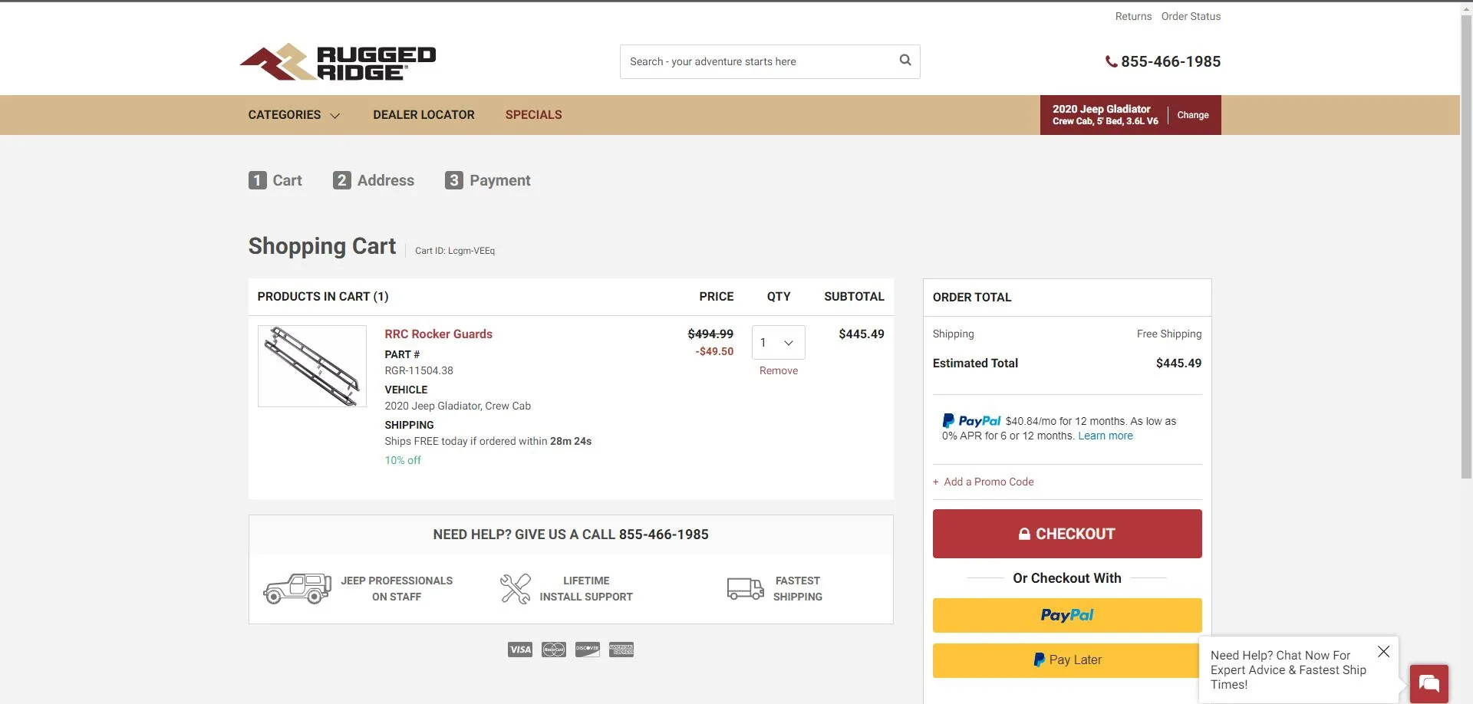Click the Order Status link
Image resolution: width=1473 pixels, height=704 pixels.
pyautogui.click(x=1191, y=16)
